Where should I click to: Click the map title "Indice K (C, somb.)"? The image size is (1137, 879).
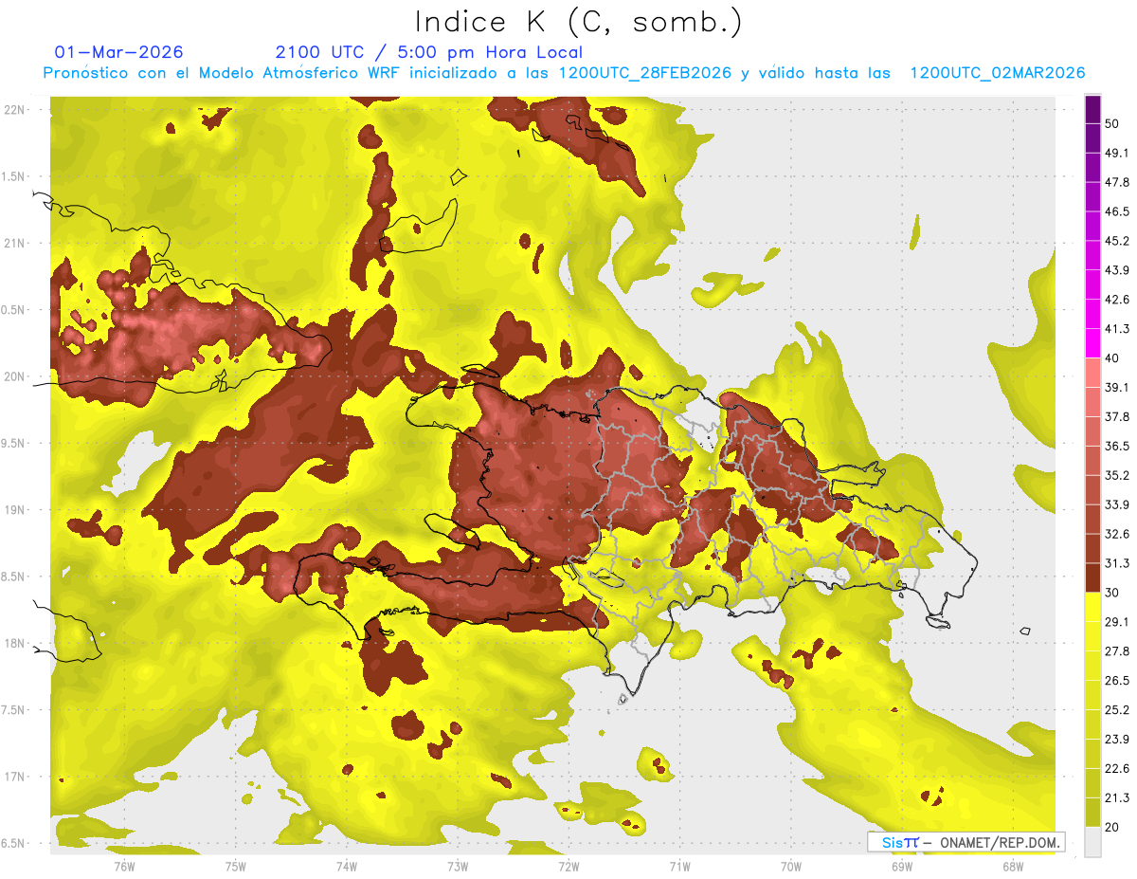(x=577, y=22)
